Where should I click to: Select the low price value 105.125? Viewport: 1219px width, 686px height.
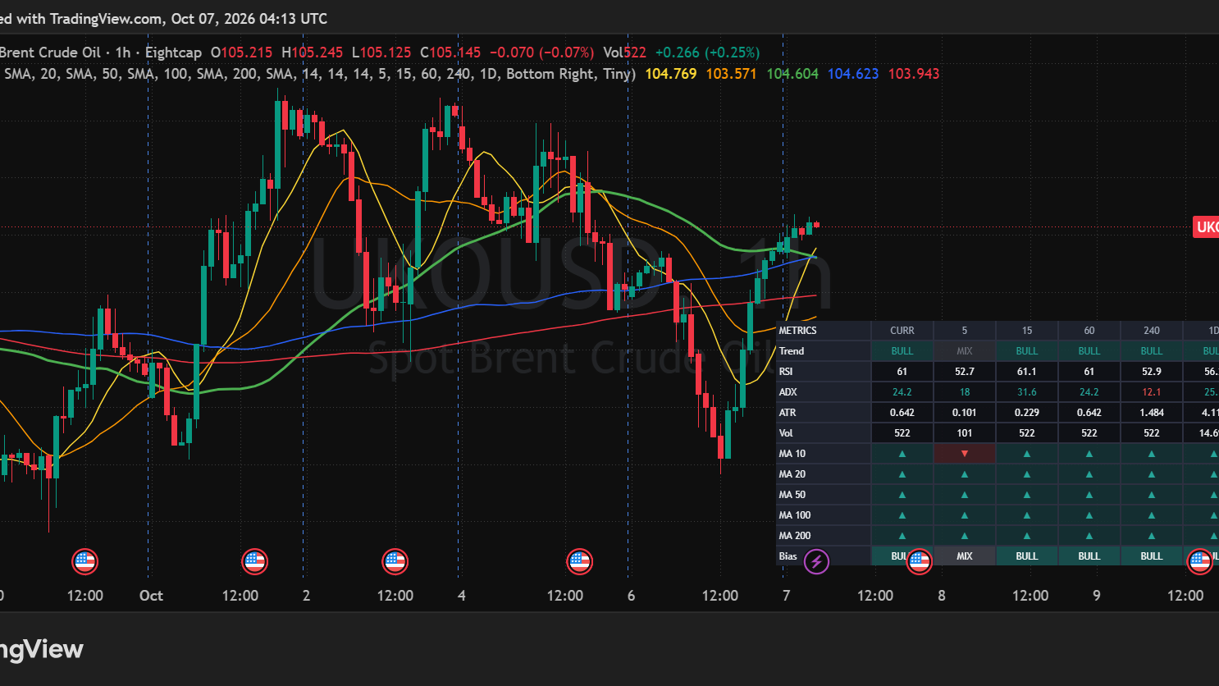(x=386, y=53)
